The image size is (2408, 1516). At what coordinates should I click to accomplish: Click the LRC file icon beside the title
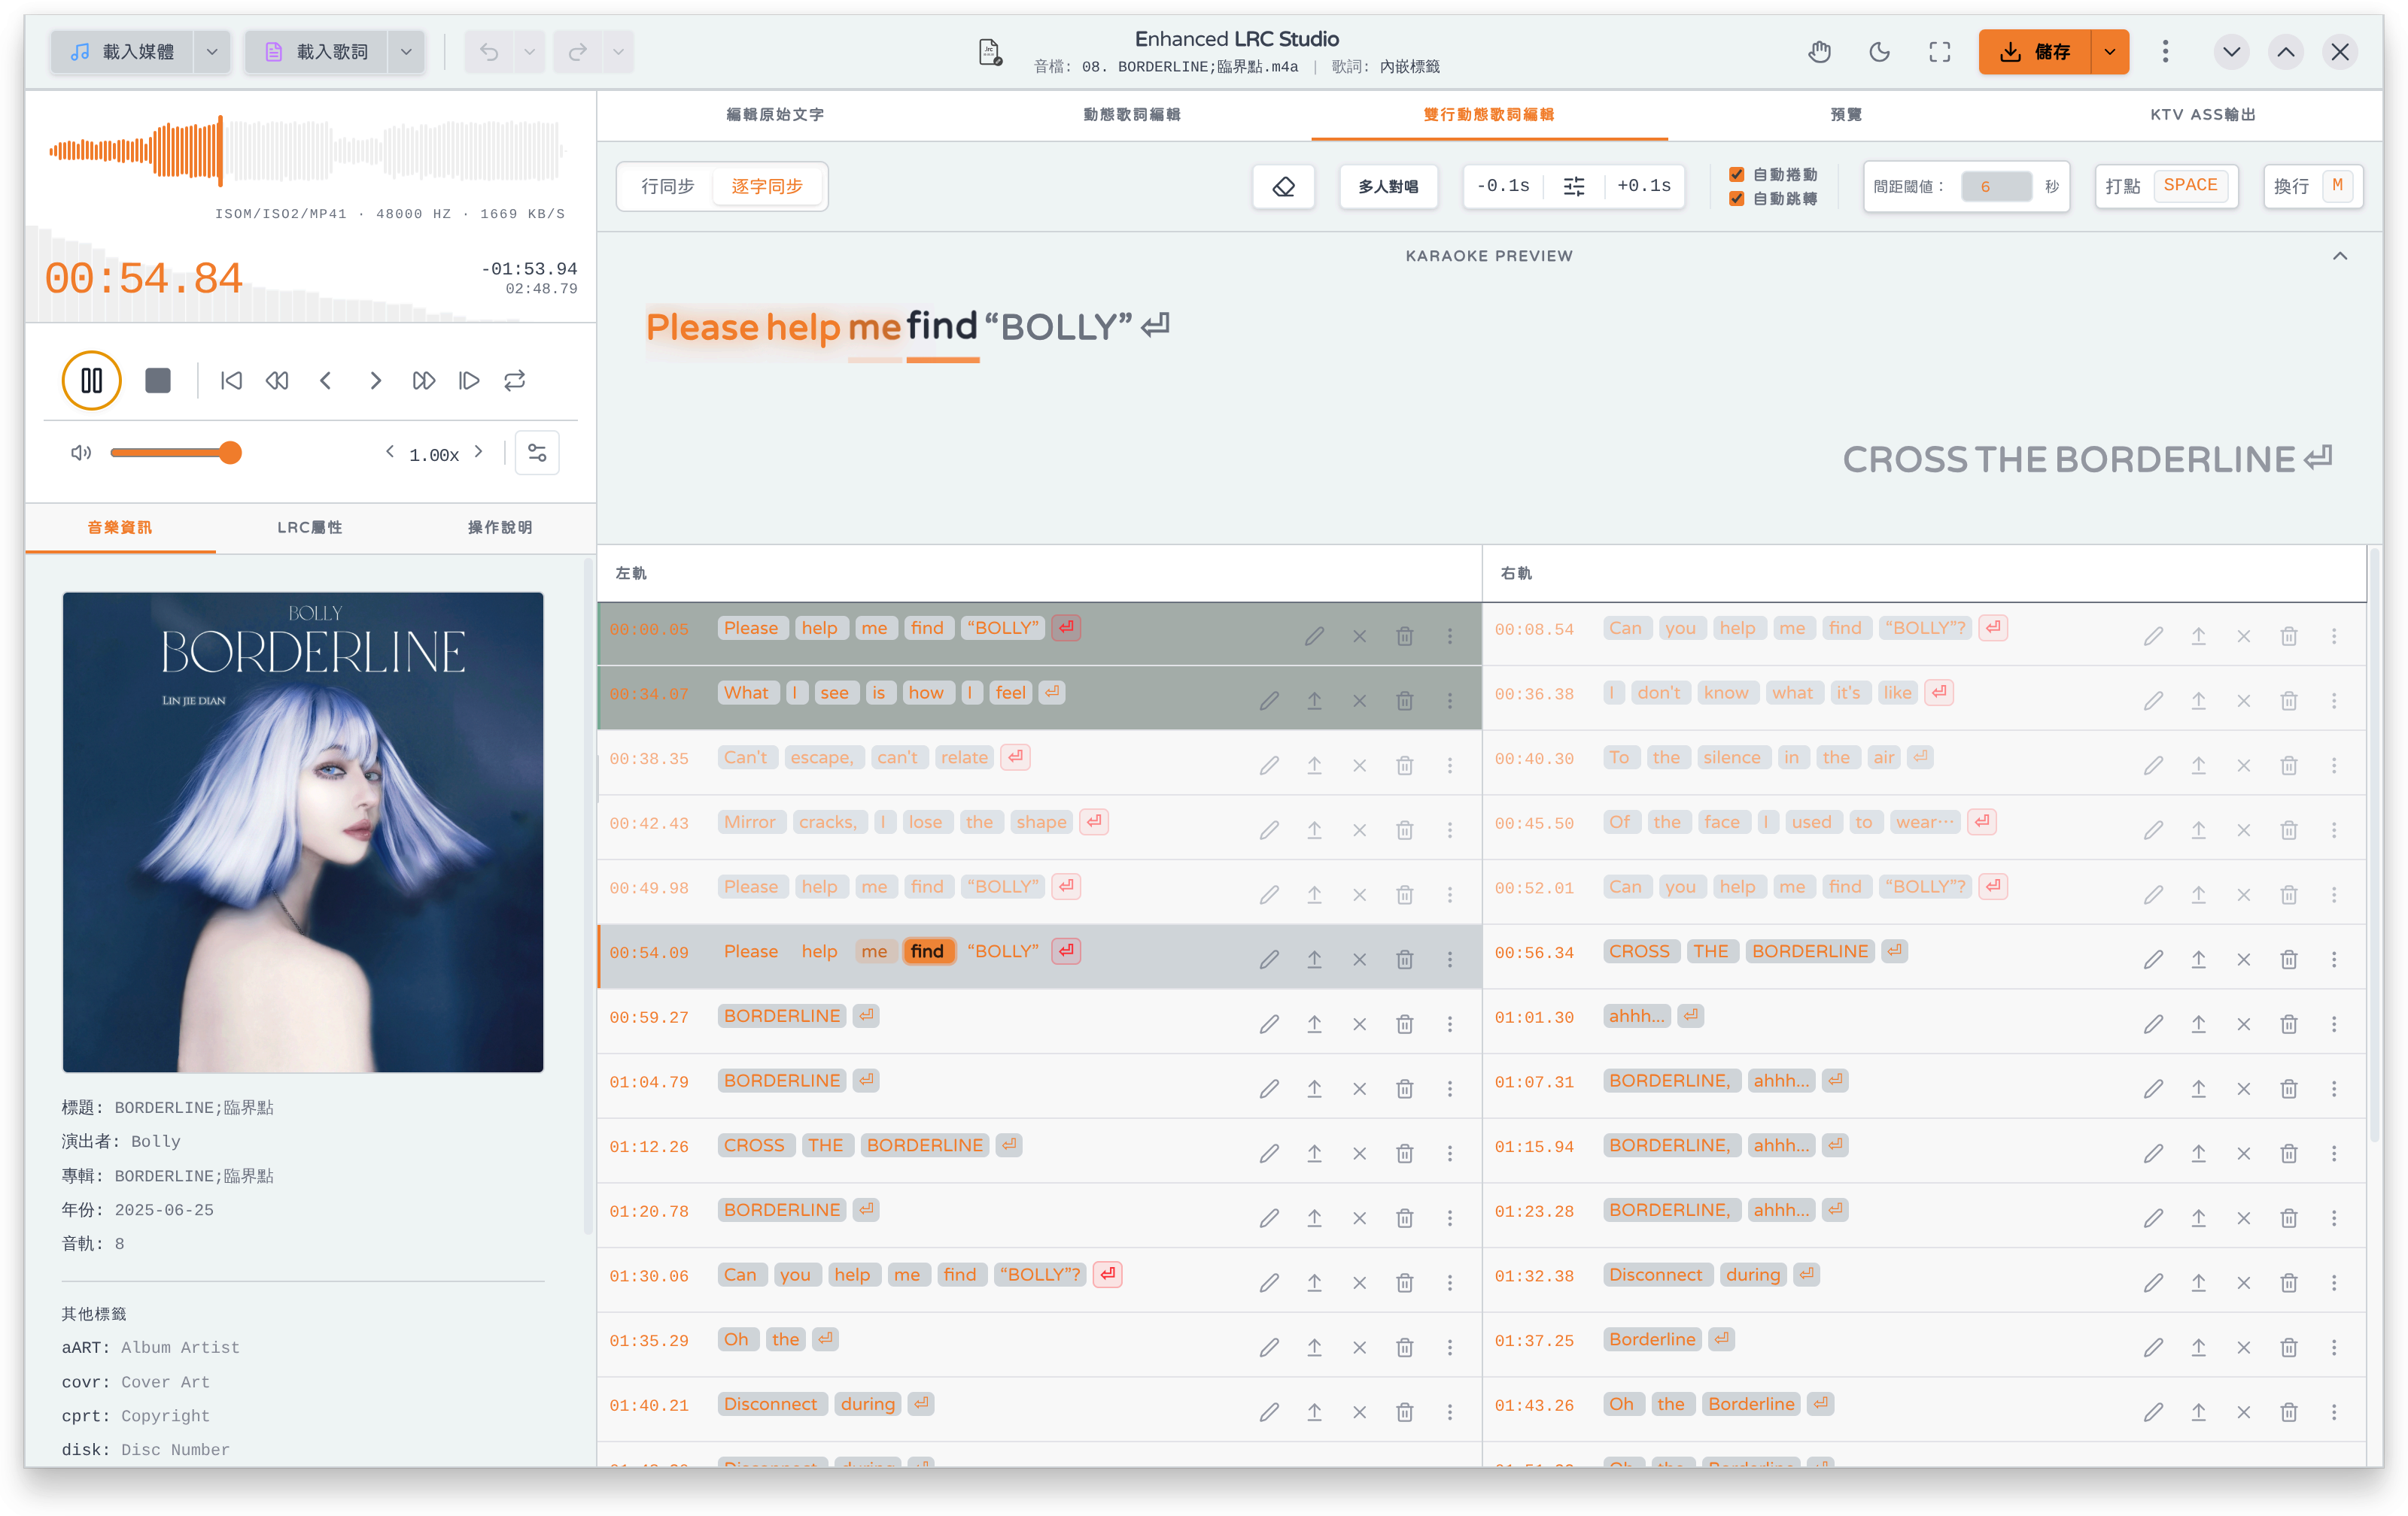(989, 52)
